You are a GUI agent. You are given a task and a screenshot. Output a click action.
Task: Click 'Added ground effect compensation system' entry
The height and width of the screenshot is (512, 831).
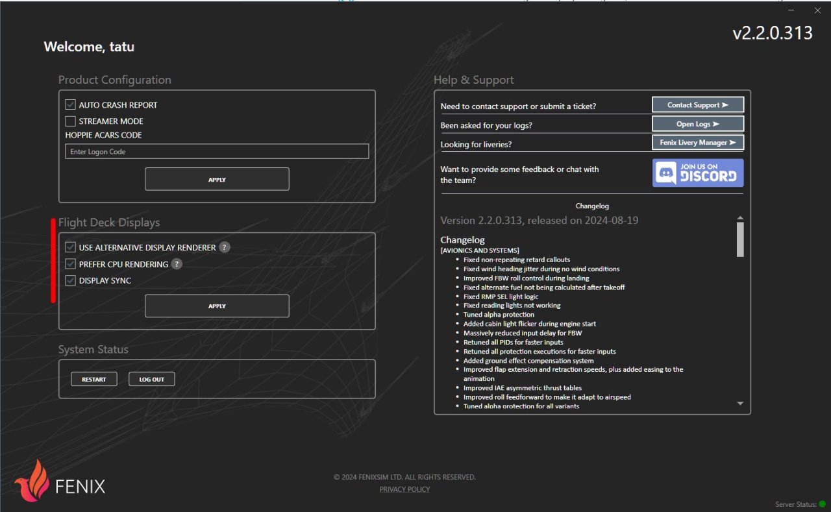(x=528, y=360)
